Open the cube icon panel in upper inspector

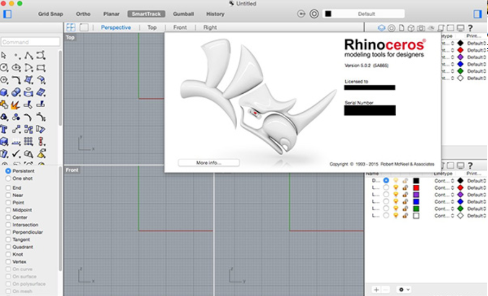click(x=411, y=28)
